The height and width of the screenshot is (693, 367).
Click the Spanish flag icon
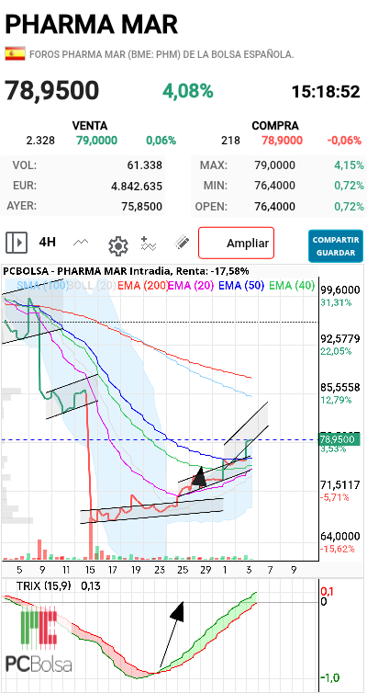pos(16,54)
